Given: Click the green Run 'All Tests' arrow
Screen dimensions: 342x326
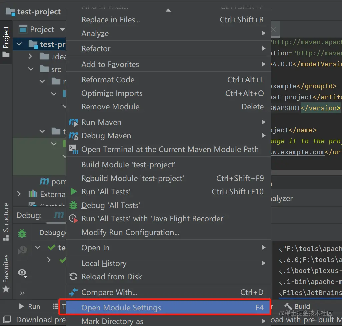Looking at the screenshot, I should click(74, 191).
